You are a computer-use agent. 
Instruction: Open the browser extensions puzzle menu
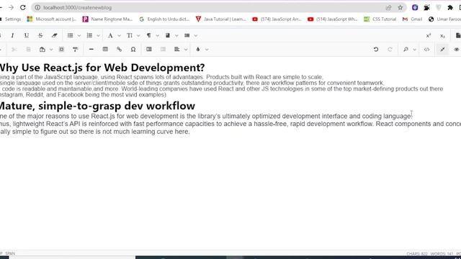coord(450,8)
